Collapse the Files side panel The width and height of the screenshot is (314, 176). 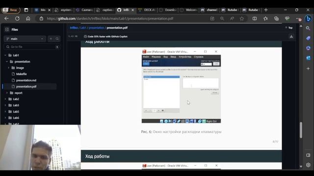pos(7,29)
